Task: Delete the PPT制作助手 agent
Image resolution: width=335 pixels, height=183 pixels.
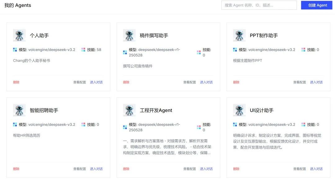Action: (236, 82)
